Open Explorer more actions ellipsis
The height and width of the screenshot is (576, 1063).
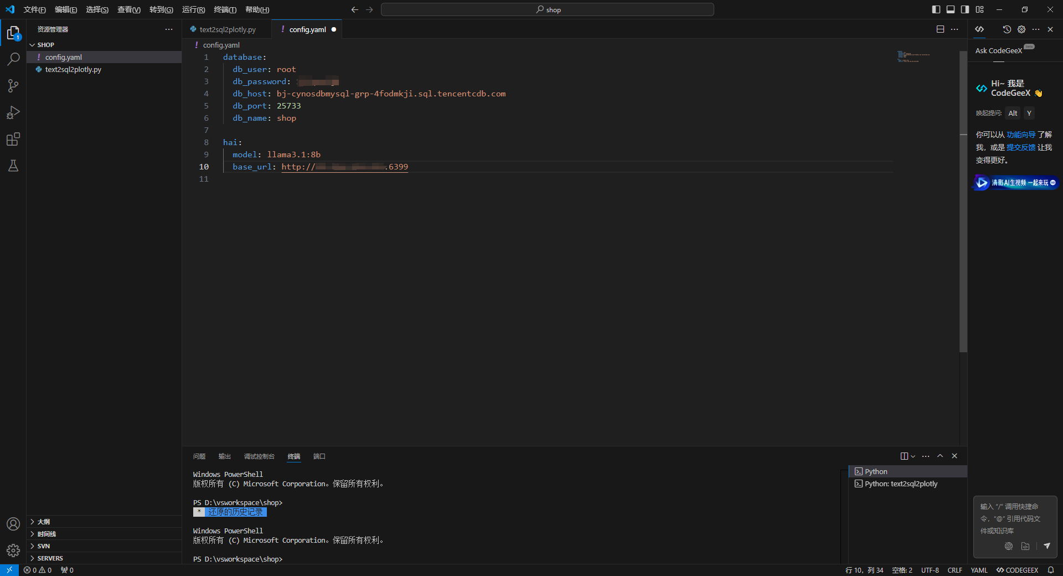click(169, 29)
